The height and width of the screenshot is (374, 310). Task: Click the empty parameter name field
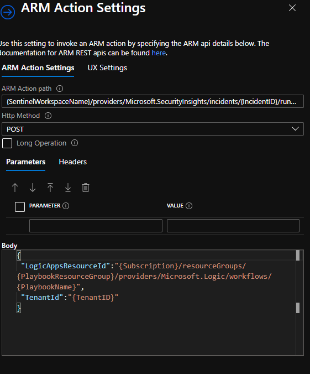click(x=96, y=226)
